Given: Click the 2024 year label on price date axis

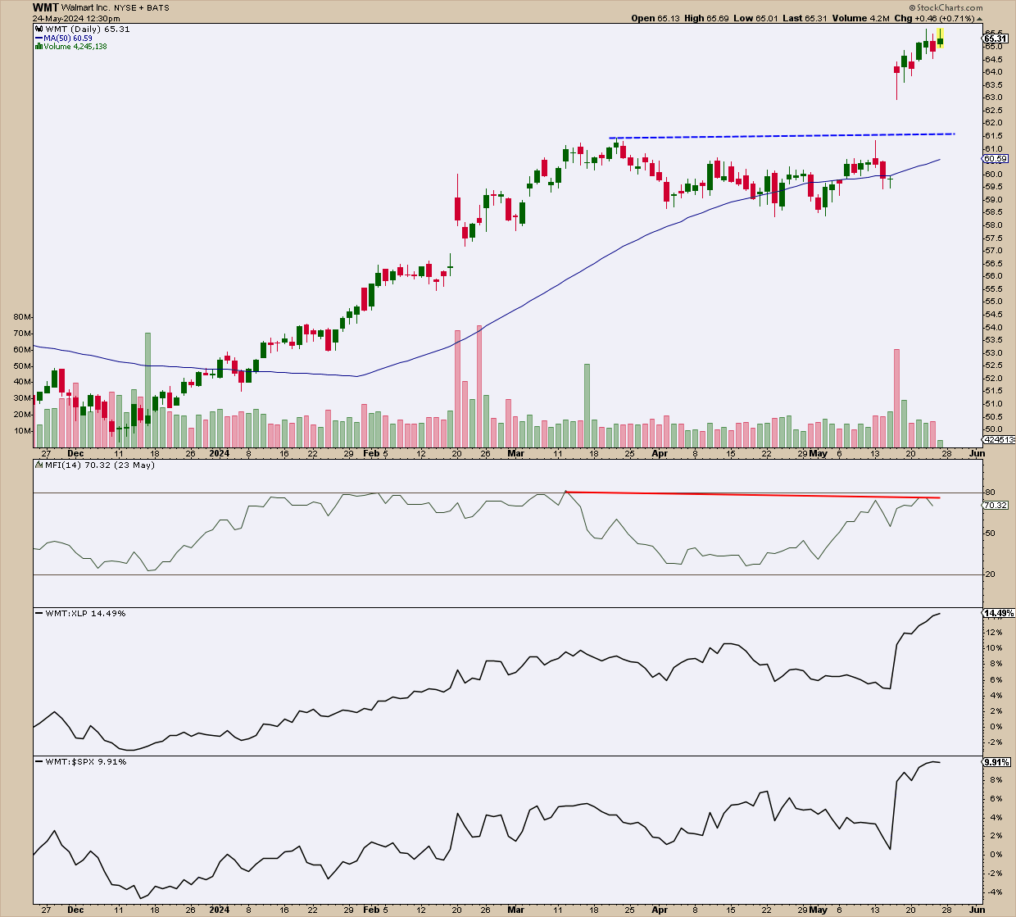Looking at the screenshot, I should (x=220, y=452).
